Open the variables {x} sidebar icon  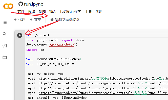5,46
